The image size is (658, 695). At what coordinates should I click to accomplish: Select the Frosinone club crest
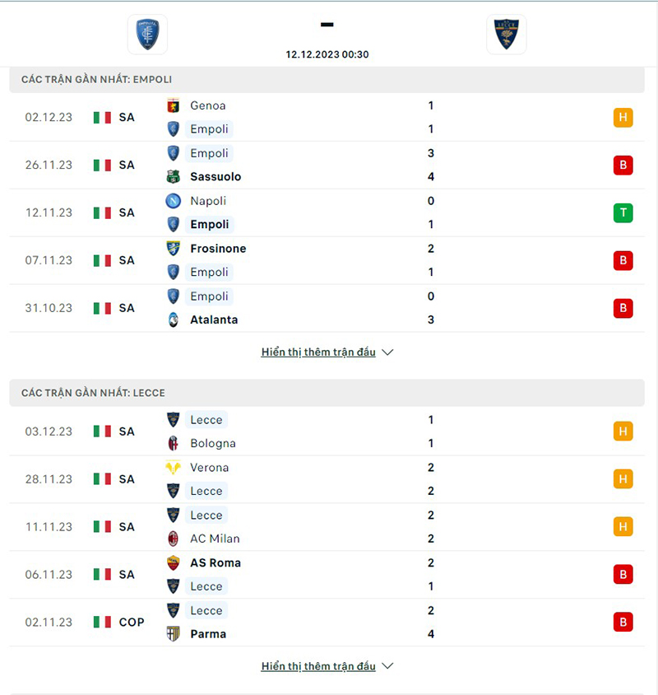pos(173,249)
